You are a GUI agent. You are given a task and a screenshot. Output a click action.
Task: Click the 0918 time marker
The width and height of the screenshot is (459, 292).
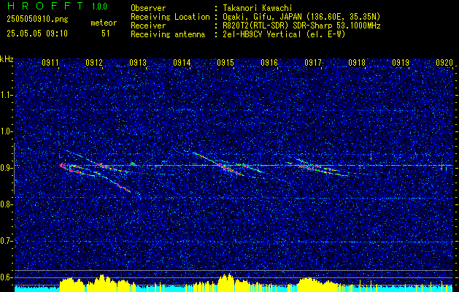(x=357, y=62)
